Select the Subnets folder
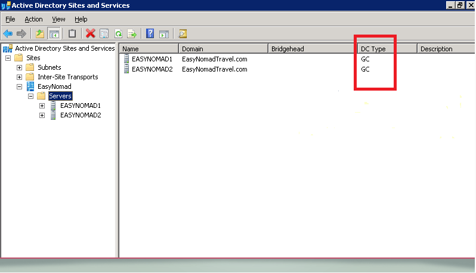This screenshot has height=273, width=476. point(49,67)
